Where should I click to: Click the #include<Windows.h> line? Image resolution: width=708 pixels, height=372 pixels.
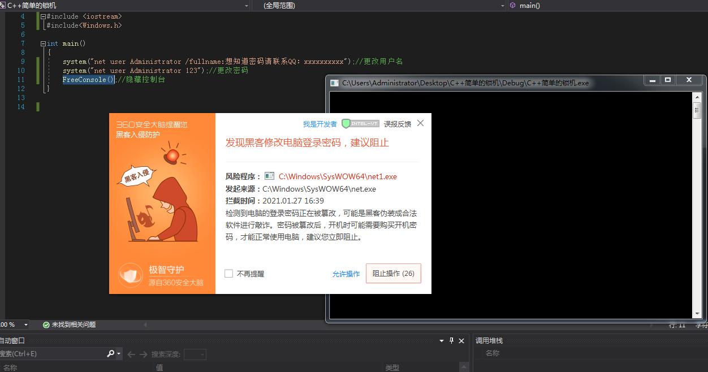(84, 25)
